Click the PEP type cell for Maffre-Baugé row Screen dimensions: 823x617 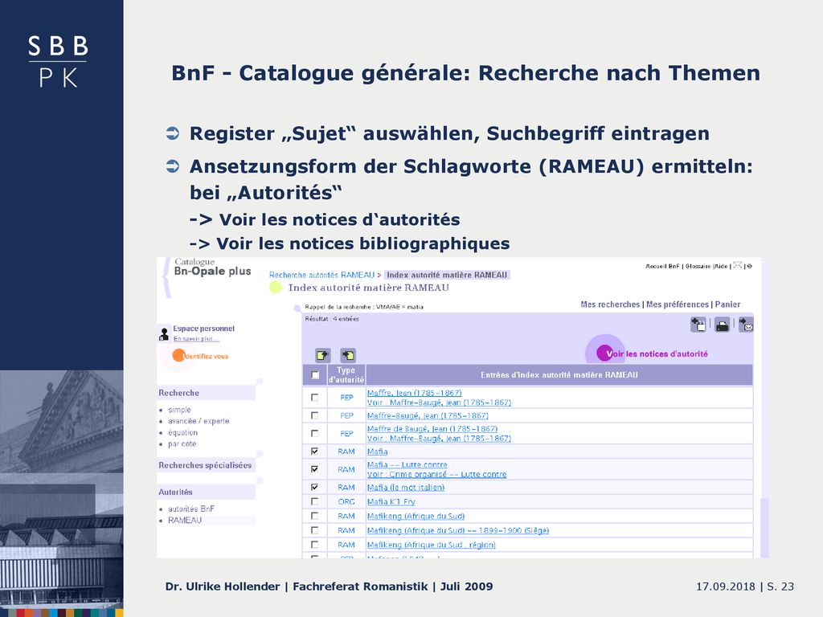(346, 415)
